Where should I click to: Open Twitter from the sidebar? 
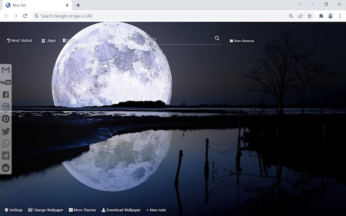click(5, 131)
